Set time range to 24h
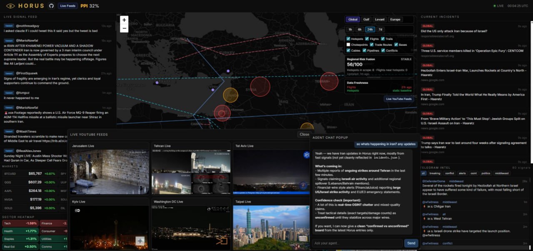 pos(370,30)
